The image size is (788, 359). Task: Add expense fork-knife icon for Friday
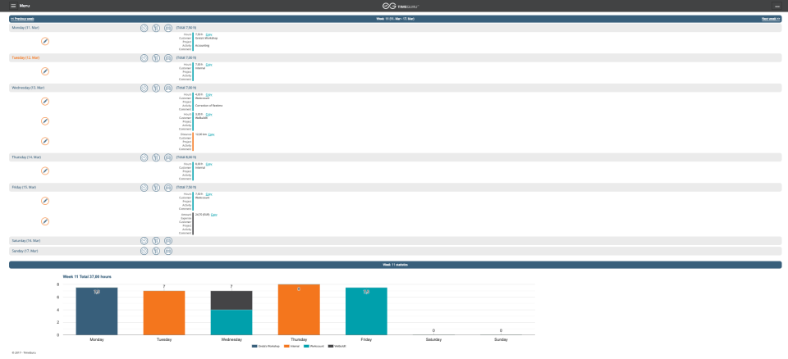coord(156,187)
